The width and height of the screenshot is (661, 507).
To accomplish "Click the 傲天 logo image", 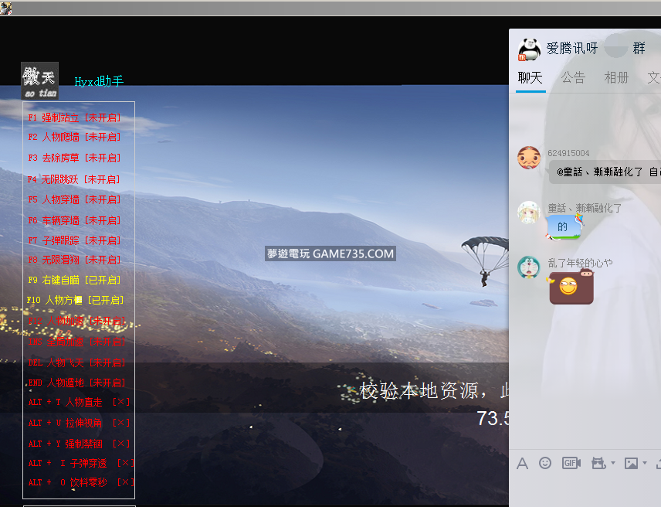I will pos(39,80).
